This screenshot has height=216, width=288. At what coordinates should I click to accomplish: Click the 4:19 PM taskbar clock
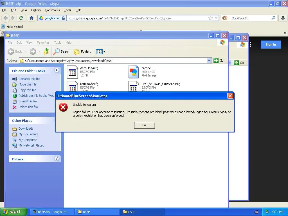(278, 212)
